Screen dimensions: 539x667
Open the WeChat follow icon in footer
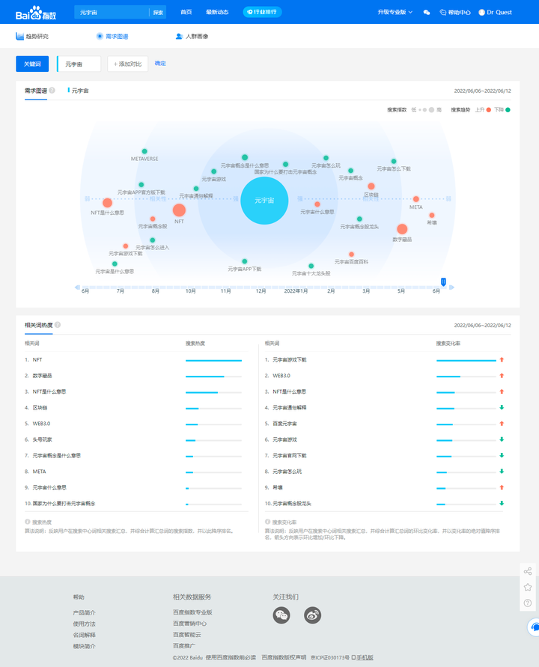281,615
